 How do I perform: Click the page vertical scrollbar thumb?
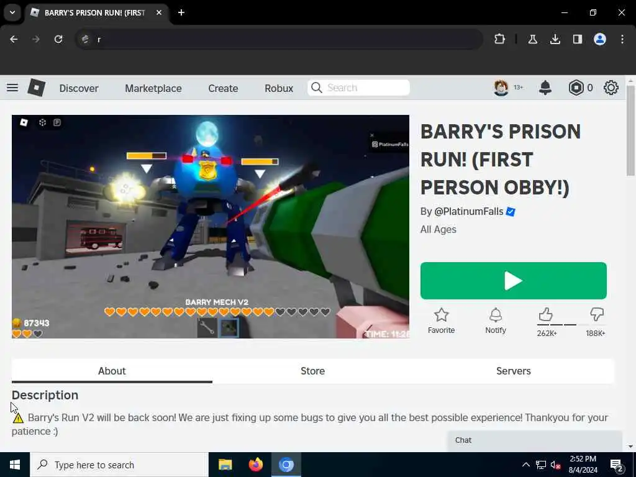click(630, 130)
